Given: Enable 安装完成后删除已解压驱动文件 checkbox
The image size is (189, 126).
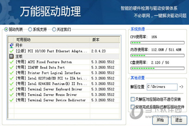Looking at the screenshot, I should 133,107.
